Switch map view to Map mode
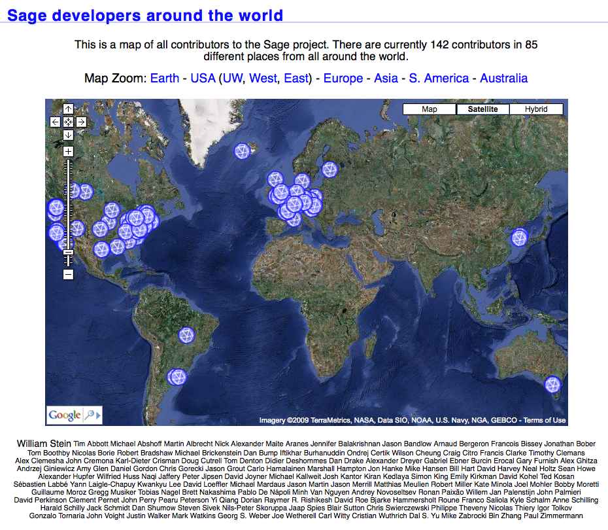Image resolution: width=608 pixels, height=530 pixels. (x=429, y=109)
